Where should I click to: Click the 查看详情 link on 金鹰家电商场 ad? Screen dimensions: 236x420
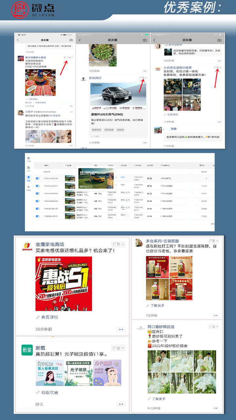coord(47,317)
